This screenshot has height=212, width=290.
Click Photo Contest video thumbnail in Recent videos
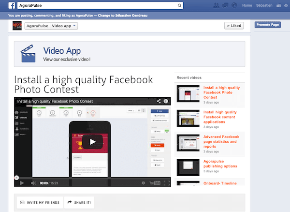pos(188,94)
